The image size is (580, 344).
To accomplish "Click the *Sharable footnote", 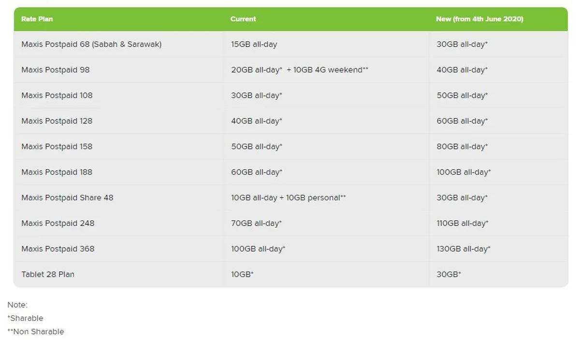I will click(25, 318).
